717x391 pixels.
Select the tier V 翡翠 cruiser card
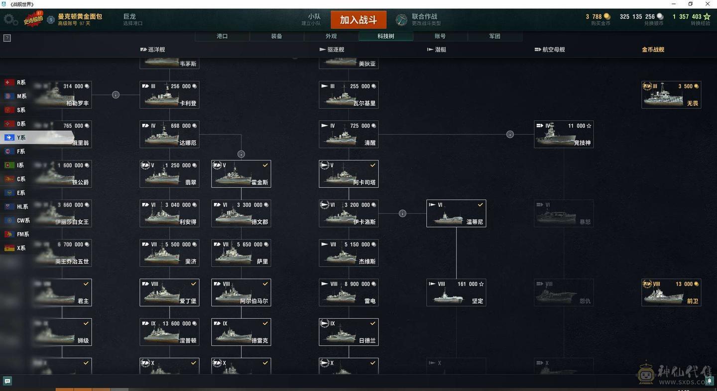pos(169,174)
